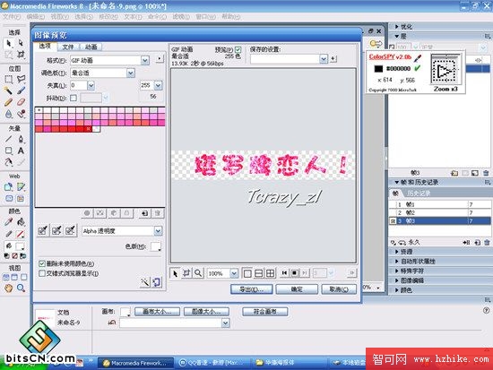The height and width of the screenshot is (370, 493).
Task: Click the Zoom magnifier in preview toolbar
Action: tap(198, 273)
